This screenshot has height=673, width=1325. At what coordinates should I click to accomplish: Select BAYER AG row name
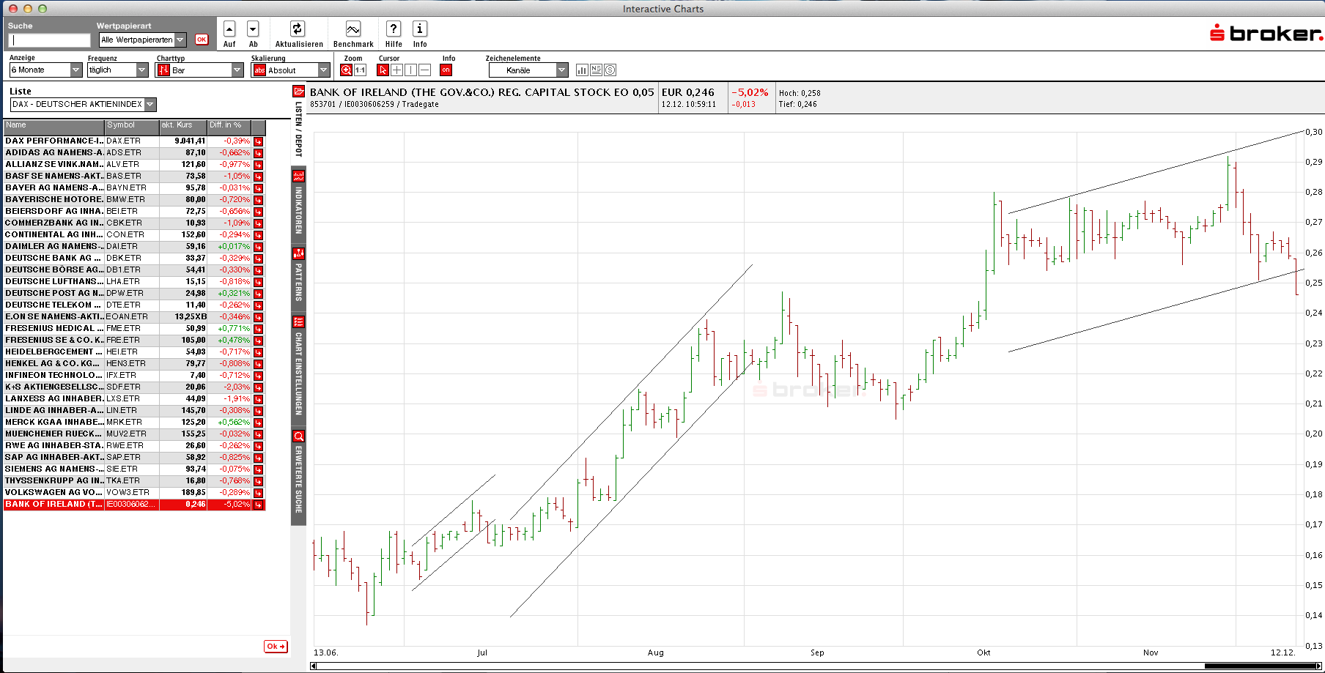(53, 188)
